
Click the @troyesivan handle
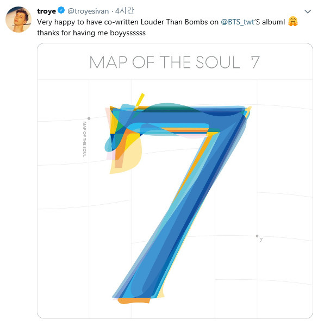pyautogui.click(x=88, y=11)
